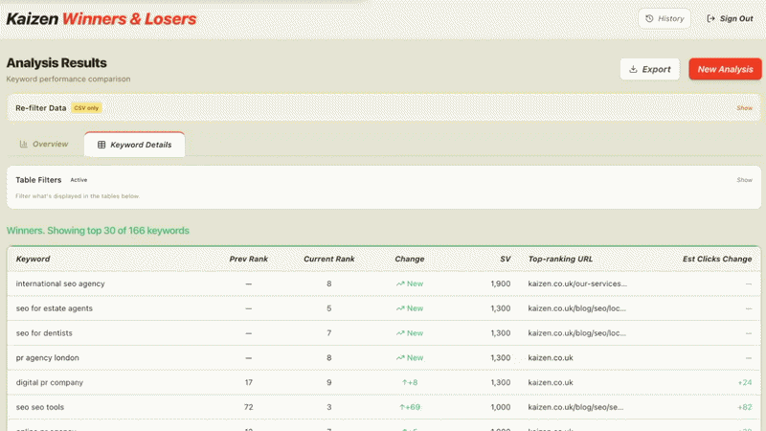The width and height of the screenshot is (766, 431).
Task: Show the Table Filters panel
Action: point(744,180)
